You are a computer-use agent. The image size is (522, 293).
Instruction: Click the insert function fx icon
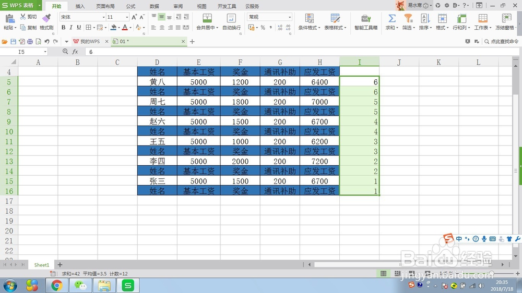click(75, 52)
